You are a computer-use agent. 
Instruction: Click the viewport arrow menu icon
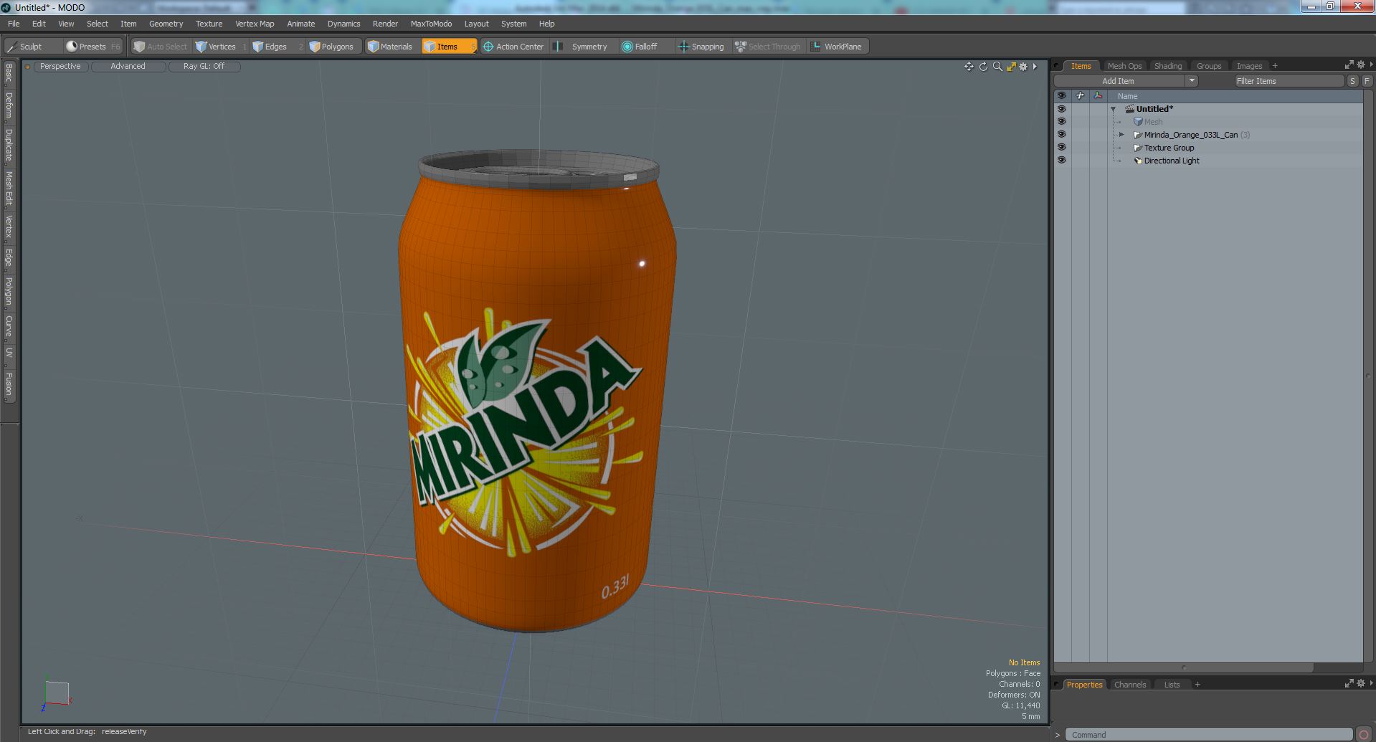[1035, 67]
